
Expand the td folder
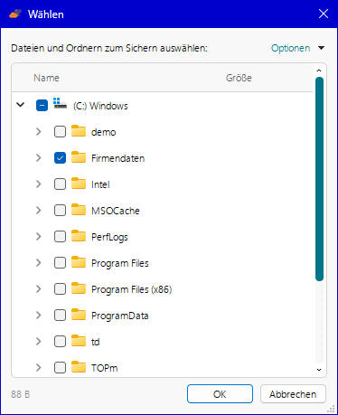click(38, 342)
